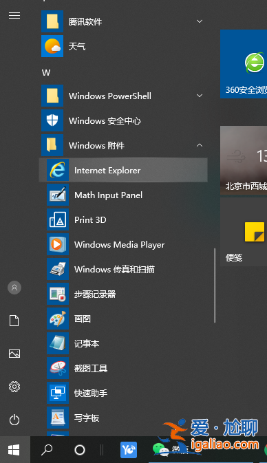Open the 记事本 Notepad icon

pyautogui.click(x=58, y=344)
